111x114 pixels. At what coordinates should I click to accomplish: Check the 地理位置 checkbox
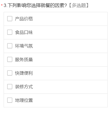tap(10, 100)
